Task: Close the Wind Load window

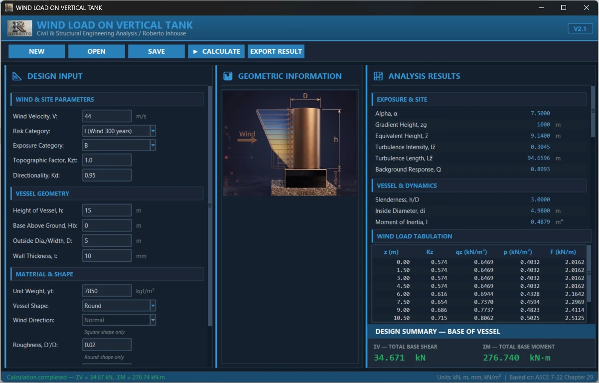Action: click(x=587, y=7)
